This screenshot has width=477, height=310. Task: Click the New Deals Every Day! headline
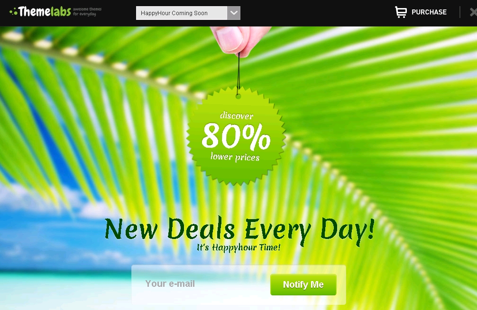tap(239, 230)
